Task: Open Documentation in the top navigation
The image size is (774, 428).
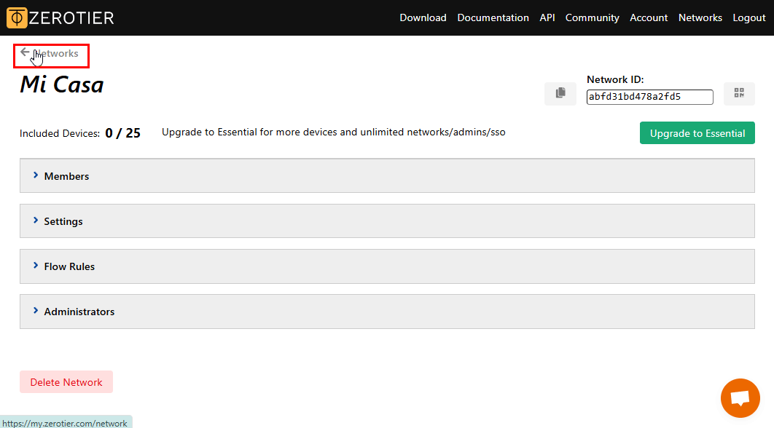Action: [493, 17]
